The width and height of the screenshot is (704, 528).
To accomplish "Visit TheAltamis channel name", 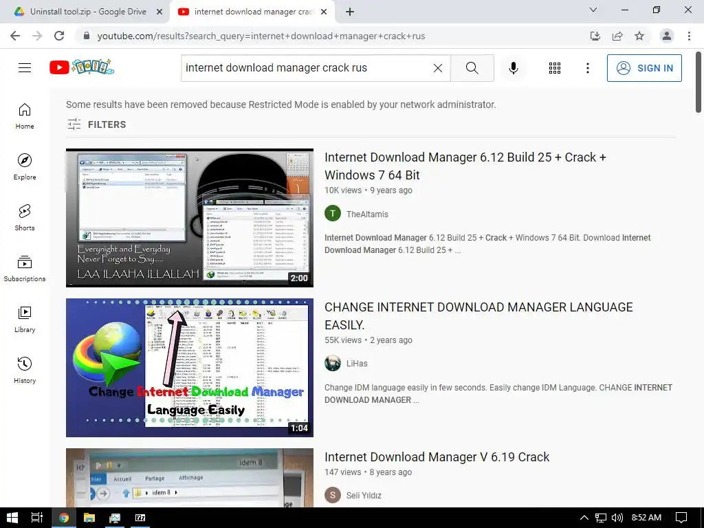I will click(367, 214).
